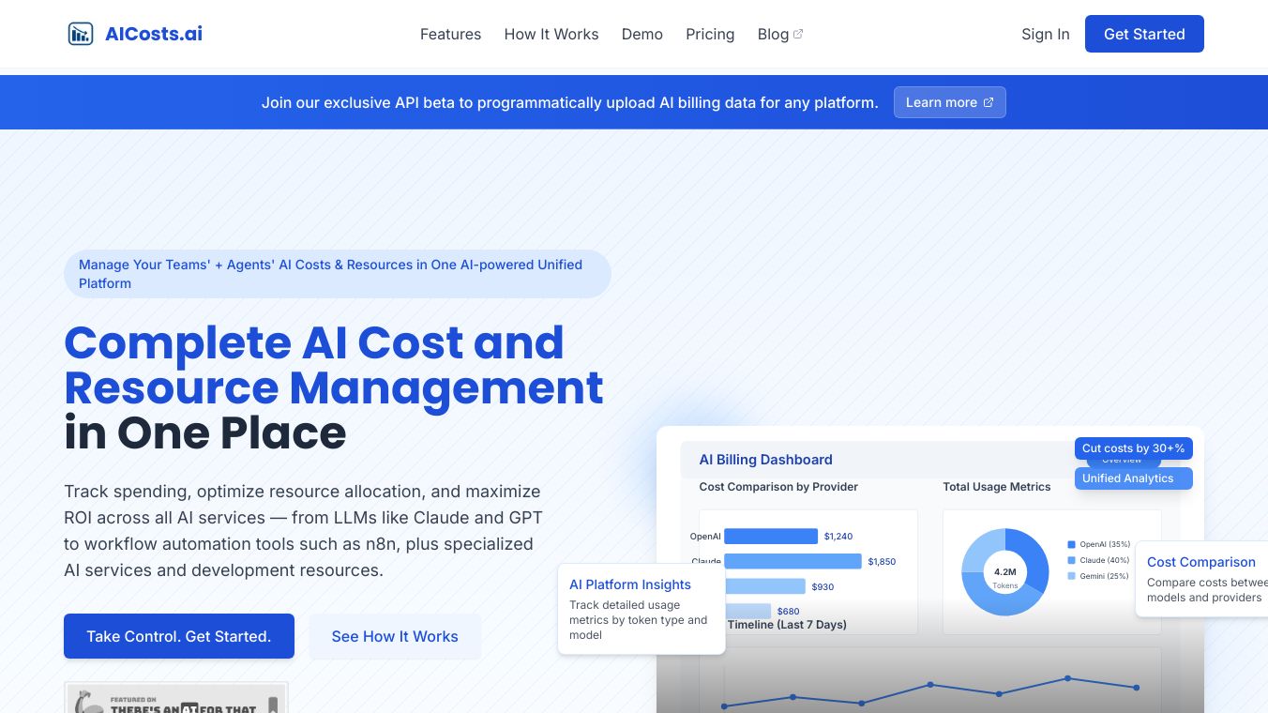Click the See How It Works button
Viewport: 1268px width, 713px height.
point(395,636)
